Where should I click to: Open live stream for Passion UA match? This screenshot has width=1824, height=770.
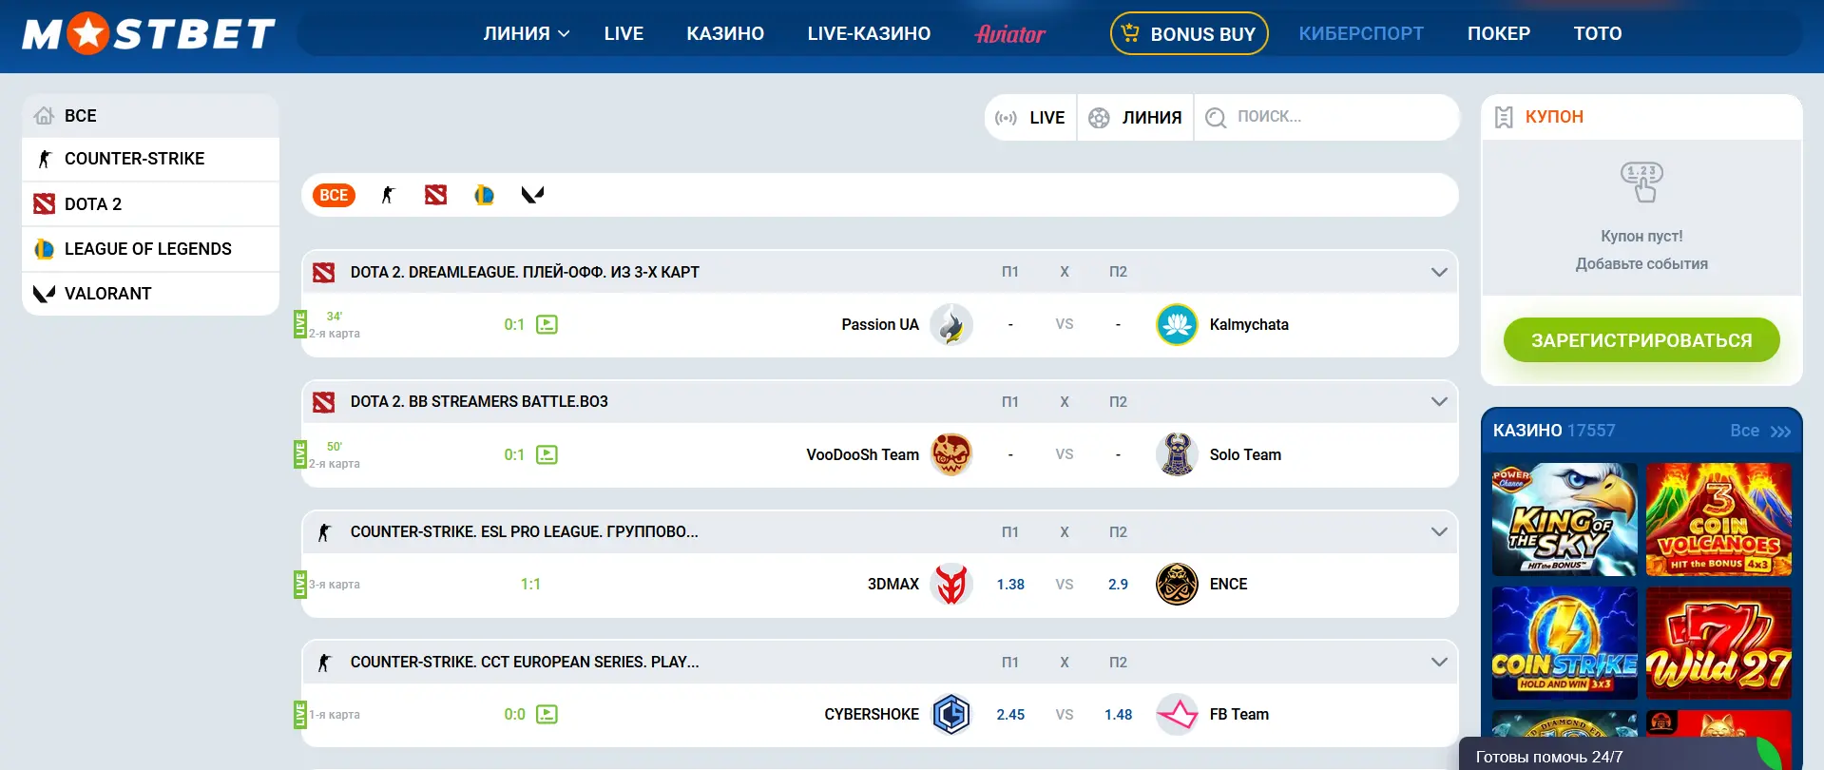click(547, 324)
